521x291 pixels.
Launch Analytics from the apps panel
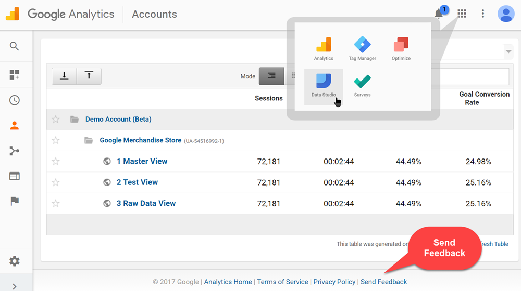point(324,49)
